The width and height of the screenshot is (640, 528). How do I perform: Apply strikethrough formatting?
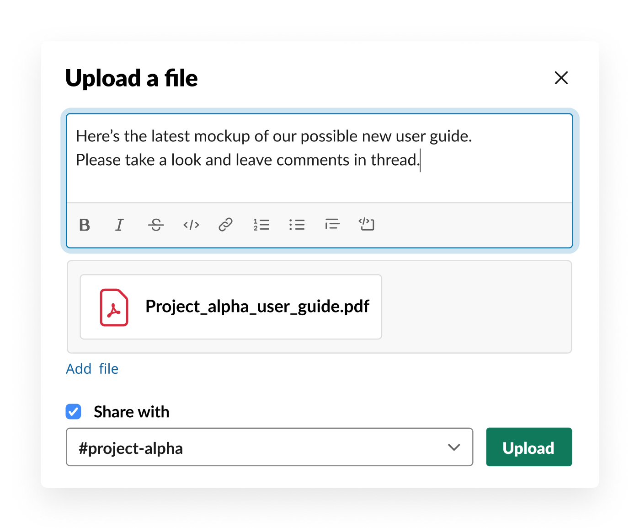156,225
